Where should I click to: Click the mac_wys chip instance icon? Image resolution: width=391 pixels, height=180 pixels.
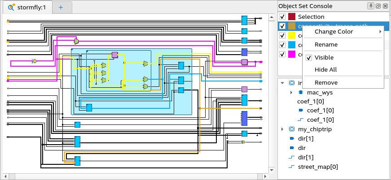[301, 92]
